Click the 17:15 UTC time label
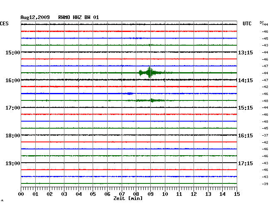Image resolution: width=270 pixels, height=205 pixels. pyautogui.click(x=245, y=163)
